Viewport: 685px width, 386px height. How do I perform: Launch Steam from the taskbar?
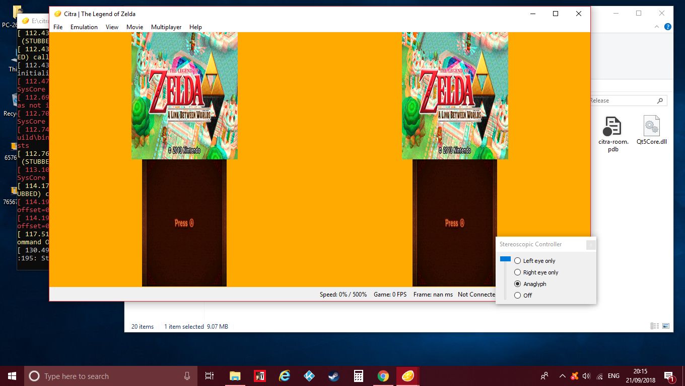coord(333,376)
